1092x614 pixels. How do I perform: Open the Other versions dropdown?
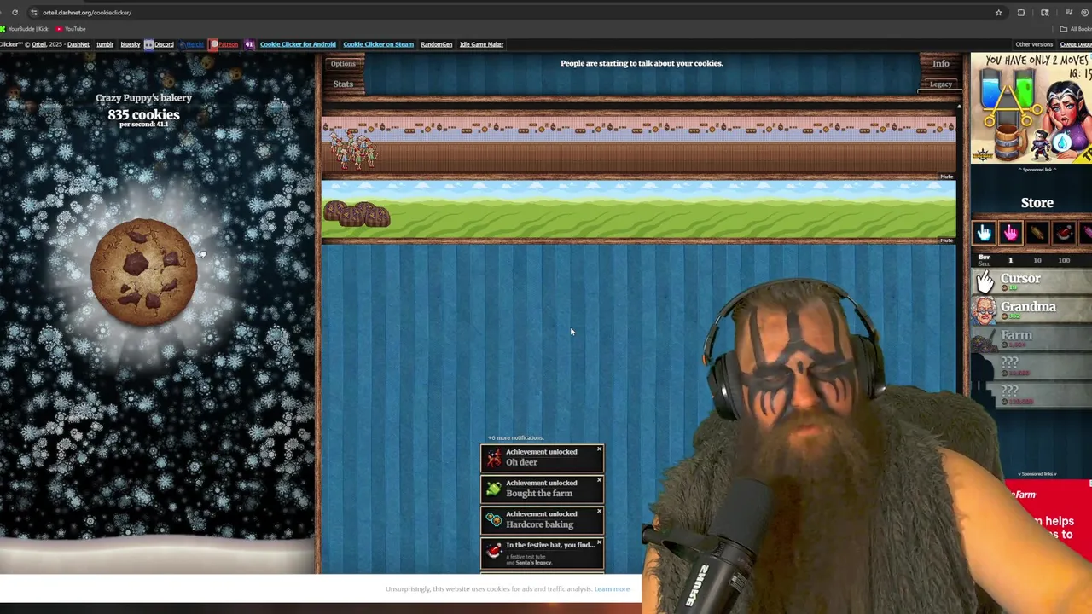coord(1034,44)
